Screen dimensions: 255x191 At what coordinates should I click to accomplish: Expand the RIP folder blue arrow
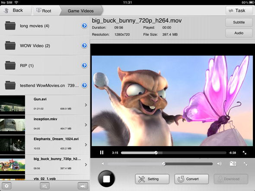pyautogui.click(x=84, y=65)
